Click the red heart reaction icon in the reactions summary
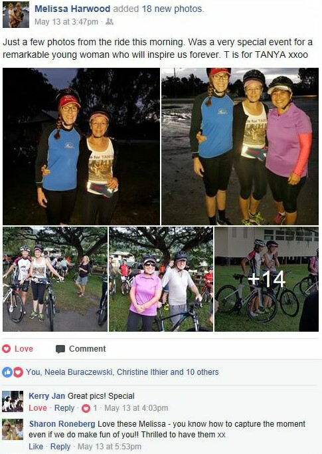This screenshot has height=454, width=322. point(18,372)
